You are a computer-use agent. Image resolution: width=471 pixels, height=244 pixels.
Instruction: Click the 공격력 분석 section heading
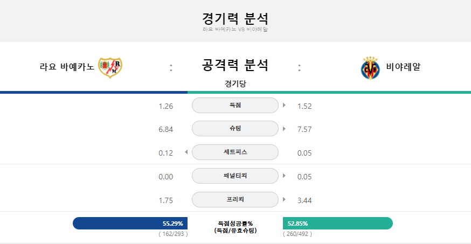pos(235,65)
